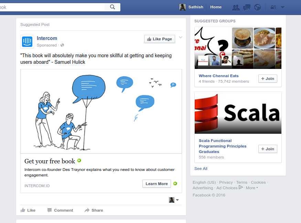Viewport: 301px width, 223px height.
Task: Click See All suggested groups
Action: [x=201, y=169]
